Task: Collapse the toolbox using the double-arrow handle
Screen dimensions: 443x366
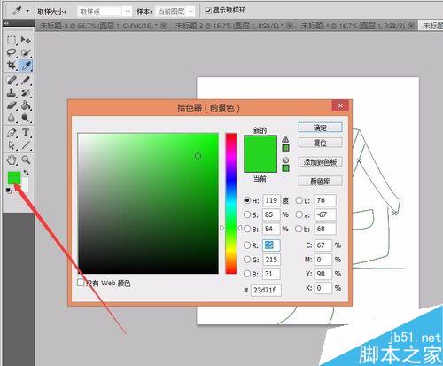Action: click(x=6, y=23)
